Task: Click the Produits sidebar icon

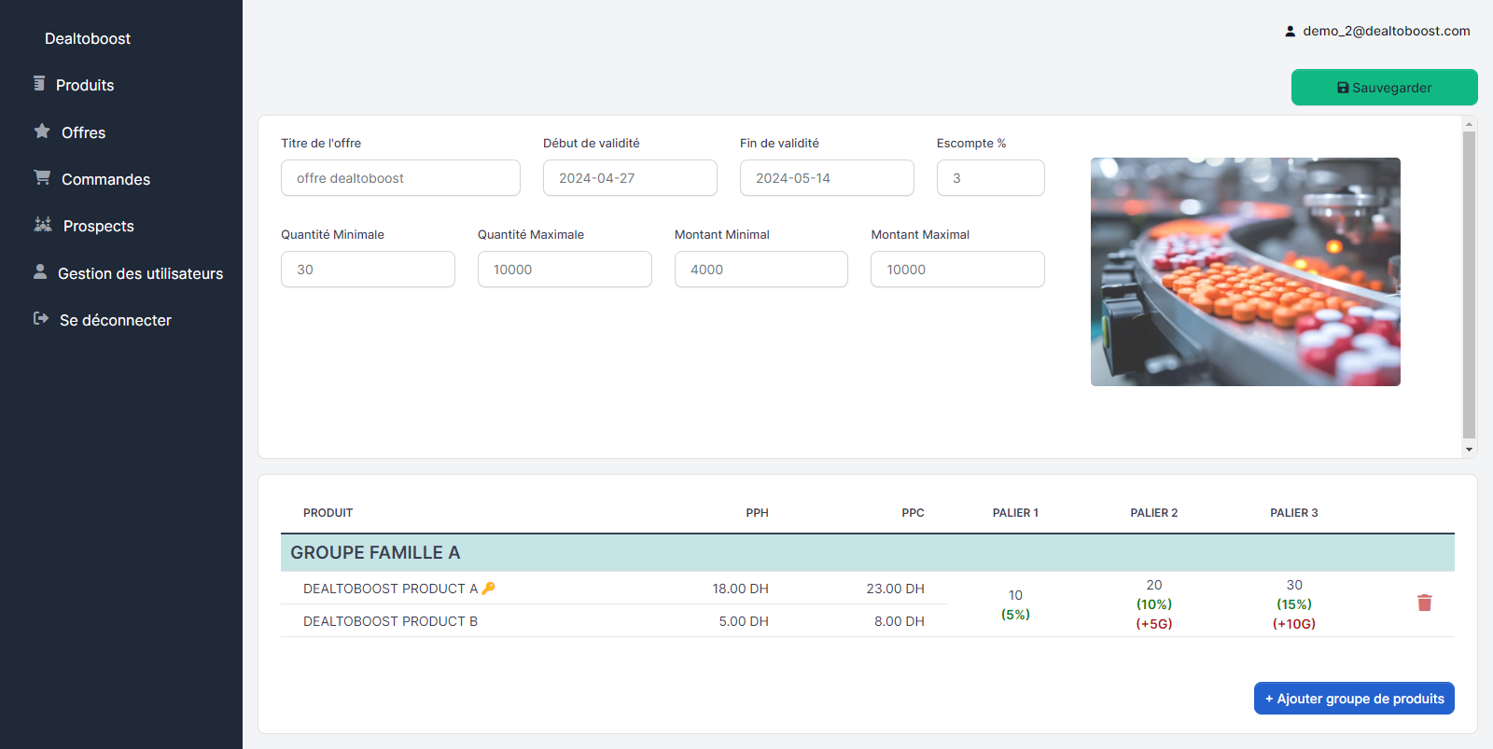Action: [39, 84]
